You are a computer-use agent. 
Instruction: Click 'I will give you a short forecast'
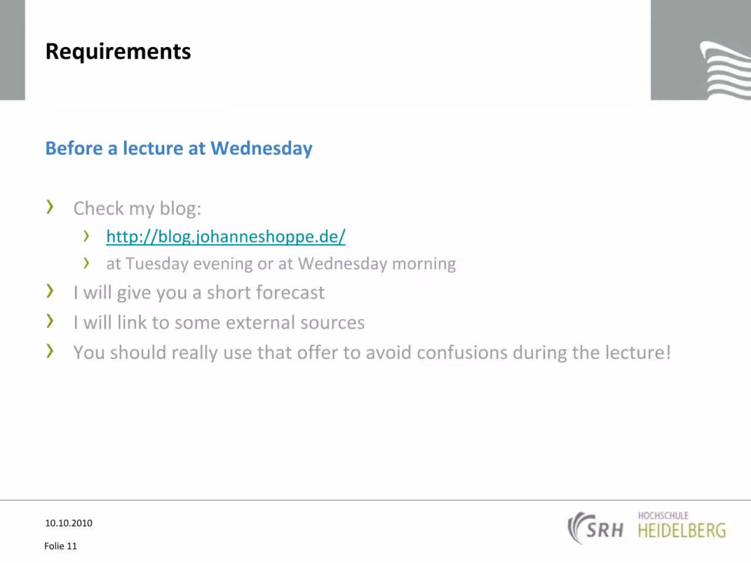199,293
